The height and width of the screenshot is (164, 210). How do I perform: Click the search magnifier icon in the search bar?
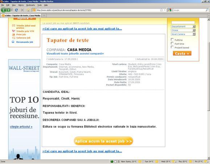(207, 10)
